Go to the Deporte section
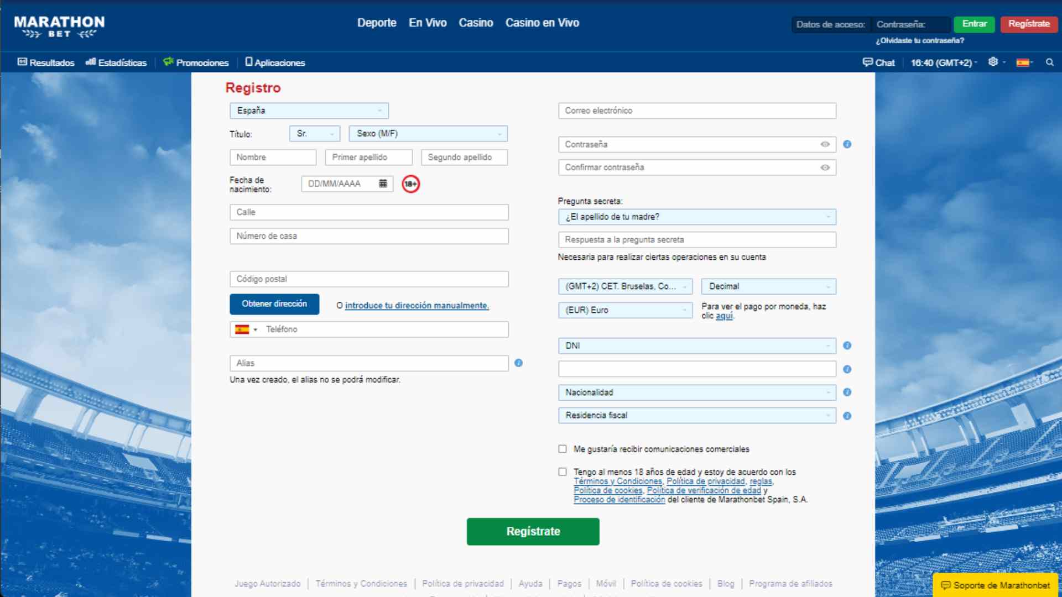Image resolution: width=1062 pixels, height=597 pixels. tap(377, 23)
